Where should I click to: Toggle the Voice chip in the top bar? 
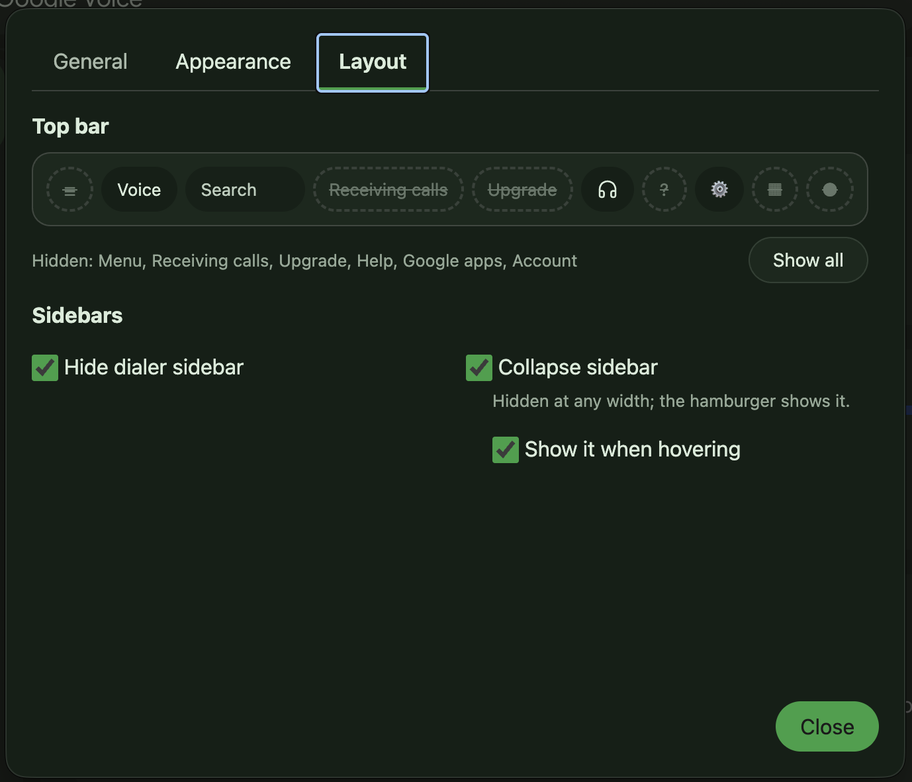[139, 190]
